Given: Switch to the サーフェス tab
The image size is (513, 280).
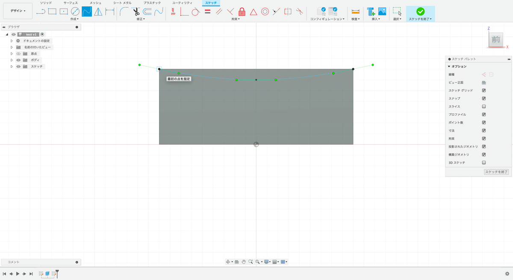Looking at the screenshot, I should click(x=71, y=3).
